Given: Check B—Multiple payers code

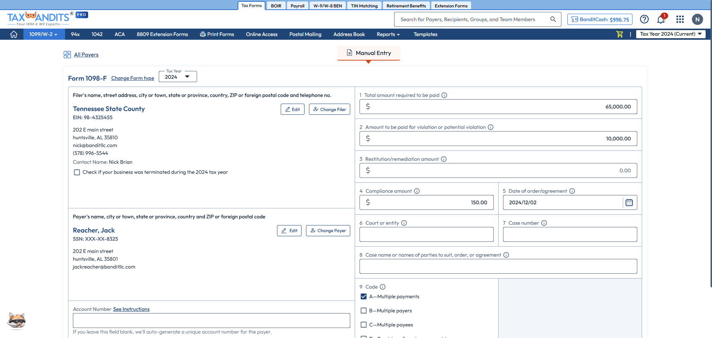Looking at the screenshot, I should coord(364,311).
